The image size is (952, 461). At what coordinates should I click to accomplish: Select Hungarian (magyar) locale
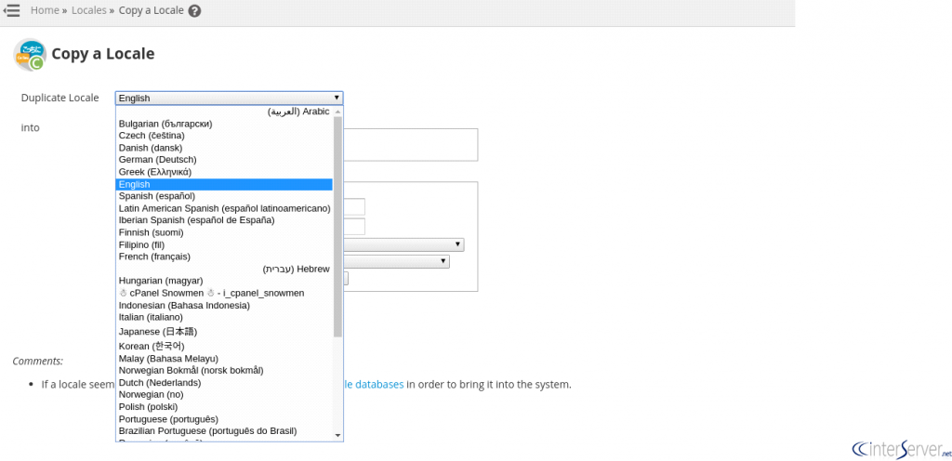click(224, 281)
